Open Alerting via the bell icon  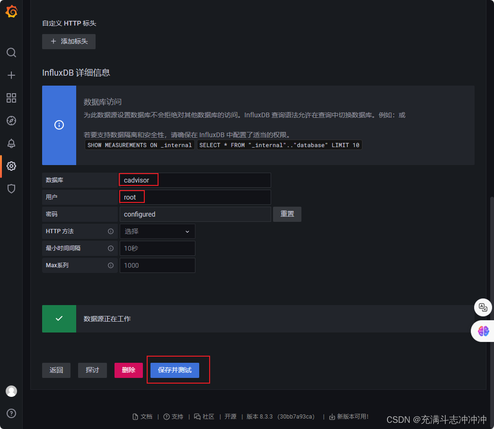coord(11,143)
